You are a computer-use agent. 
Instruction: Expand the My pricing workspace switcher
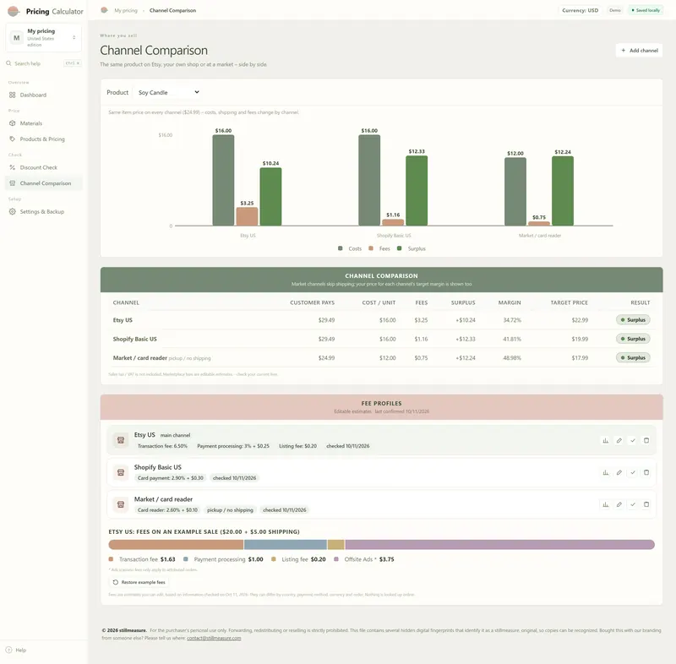43,37
